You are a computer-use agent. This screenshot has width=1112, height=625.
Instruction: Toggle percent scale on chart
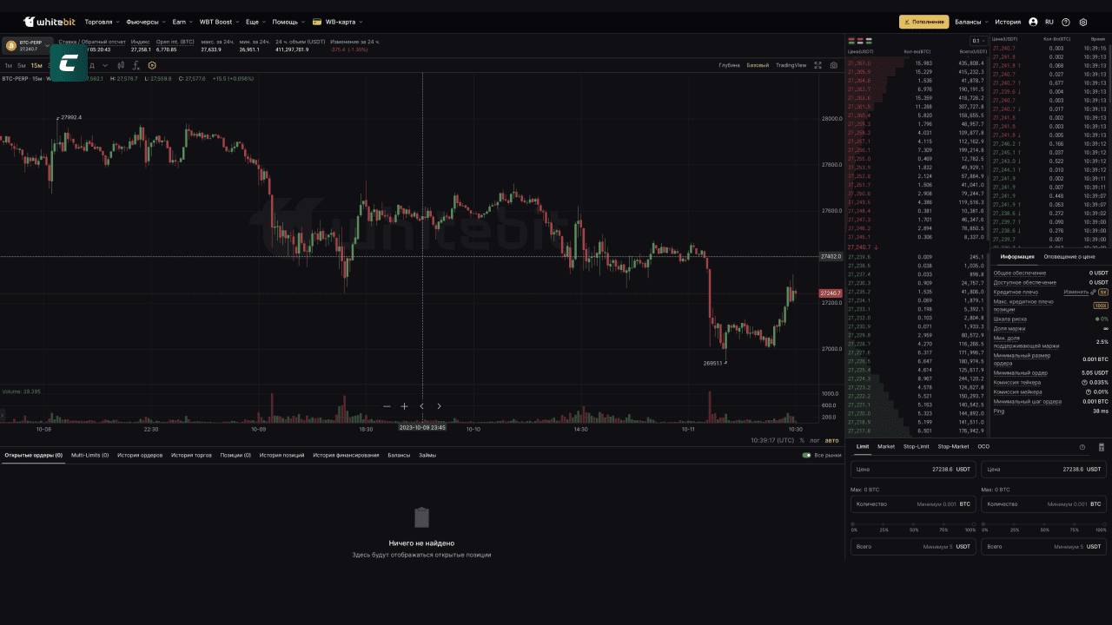pos(802,440)
